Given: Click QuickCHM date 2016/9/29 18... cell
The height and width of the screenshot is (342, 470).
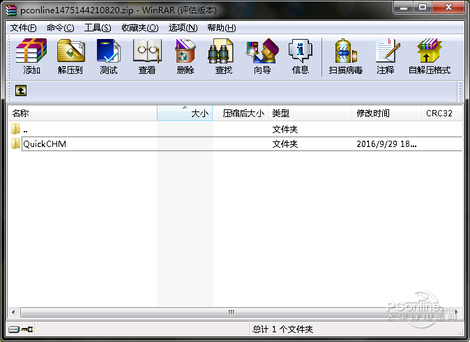Looking at the screenshot, I should (386, 144).
